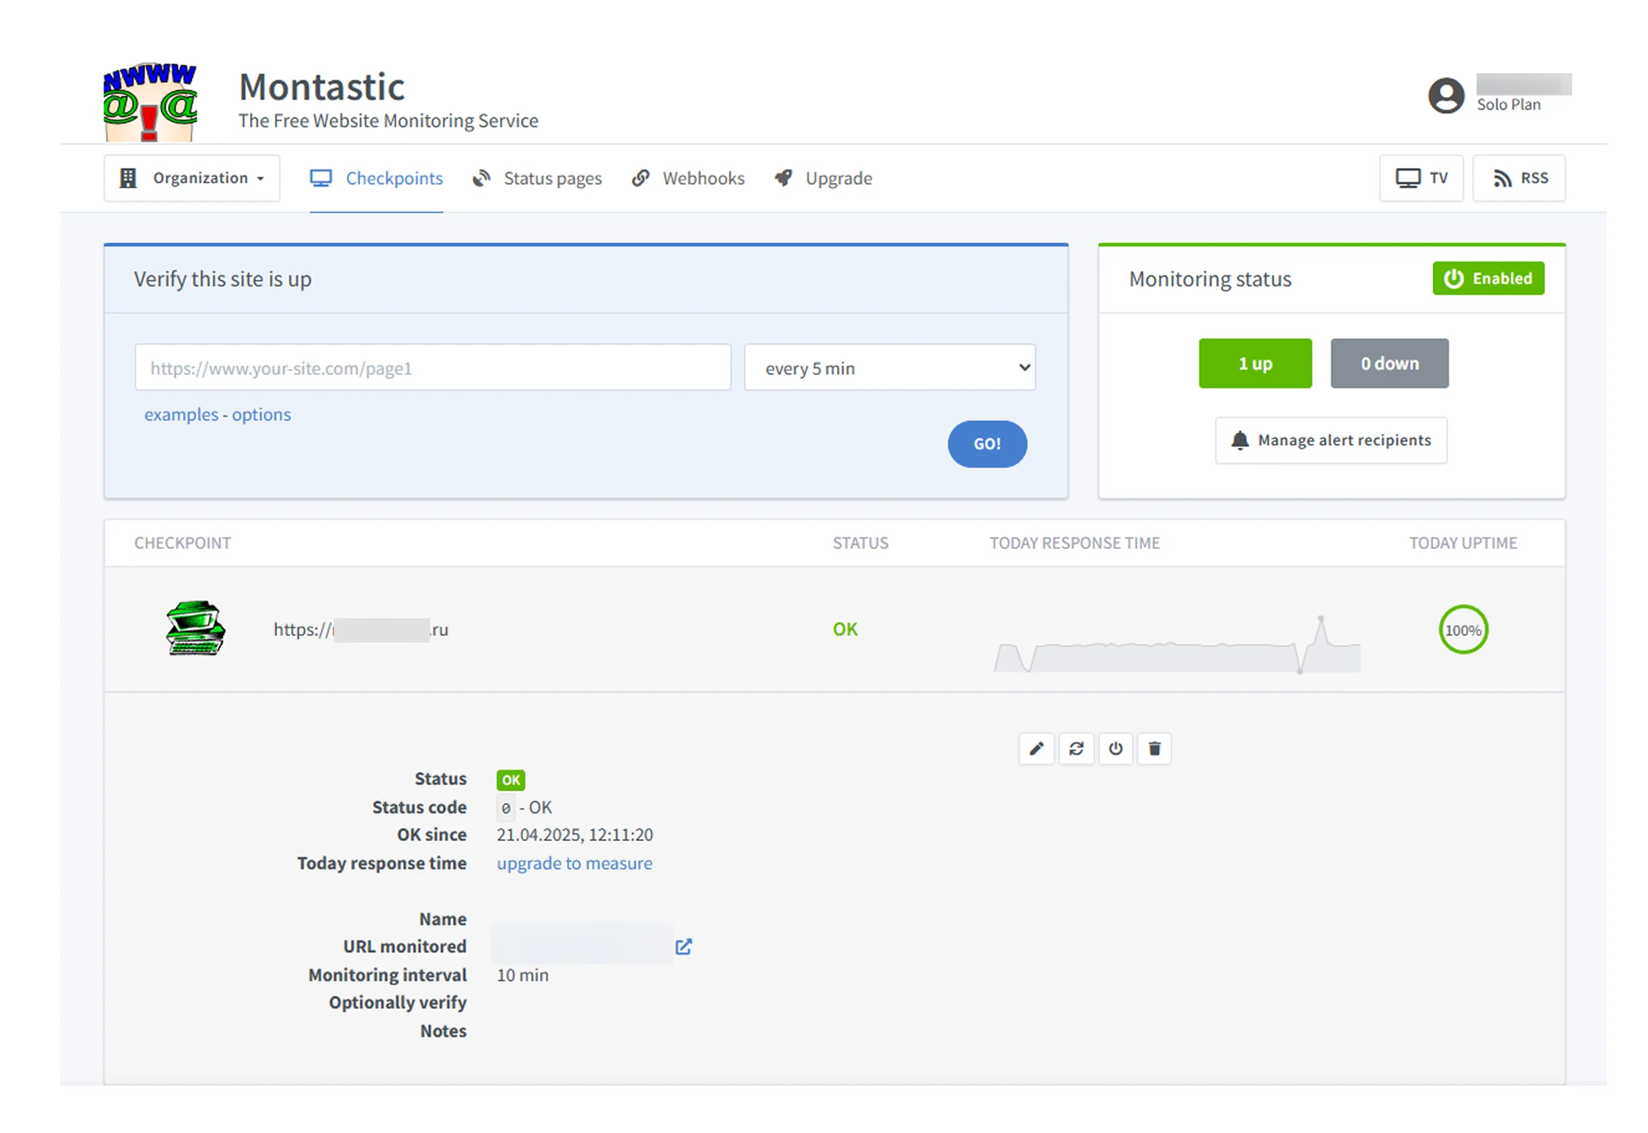Image resolution: width=1648 pixels, height=1133 pixels.
Task: Click the power disable checkpoint icon
Action: click(1115, 749)
